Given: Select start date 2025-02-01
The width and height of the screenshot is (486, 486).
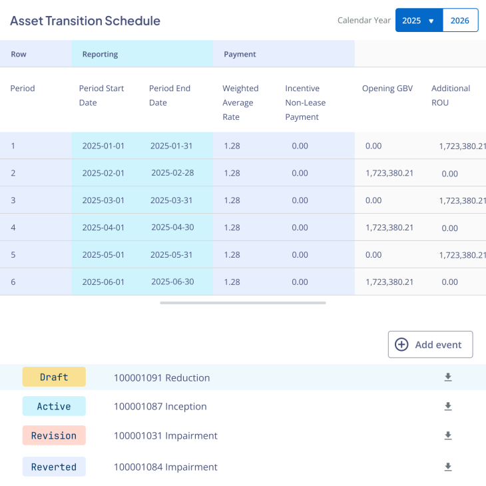Looking at the screenshot, I should (x=103, y=173).
